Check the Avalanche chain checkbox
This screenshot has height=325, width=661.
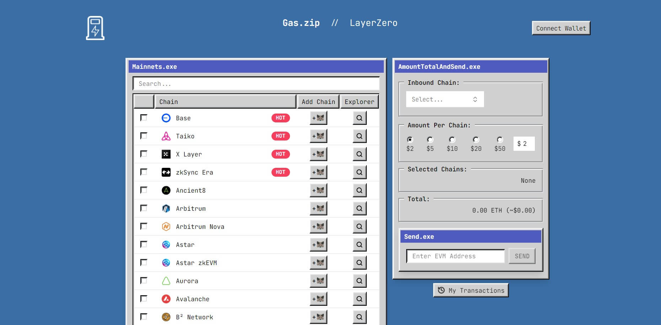(144, 298)
